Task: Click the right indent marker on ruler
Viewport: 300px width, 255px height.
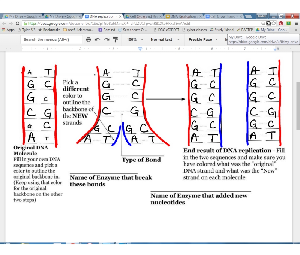Action: click(x=275, y=49)
